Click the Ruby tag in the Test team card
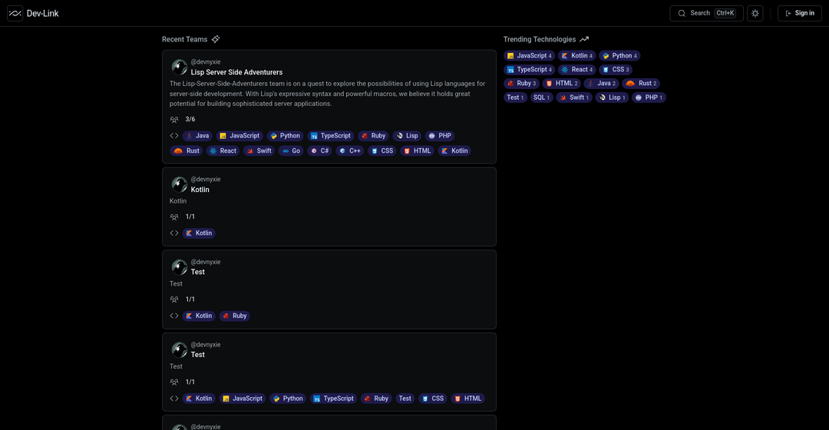 click(235, 316)
